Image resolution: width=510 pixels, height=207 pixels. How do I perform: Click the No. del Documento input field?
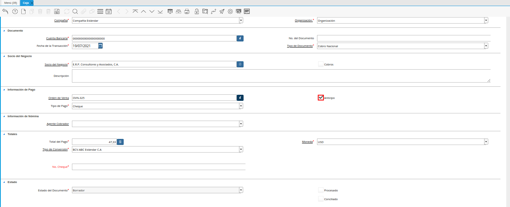tap(404, 38)
